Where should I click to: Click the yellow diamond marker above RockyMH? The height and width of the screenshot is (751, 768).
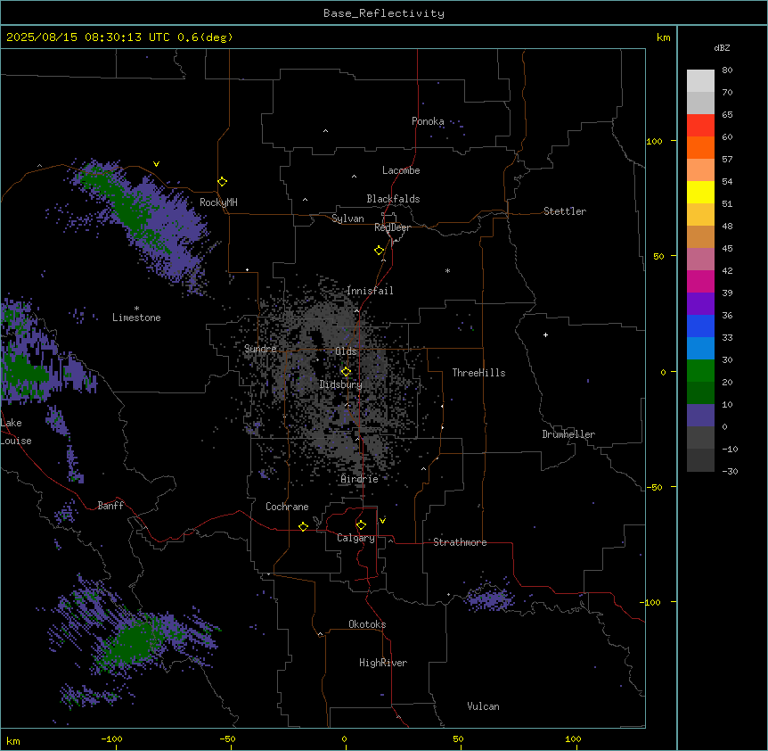click(x=223, y=182)
